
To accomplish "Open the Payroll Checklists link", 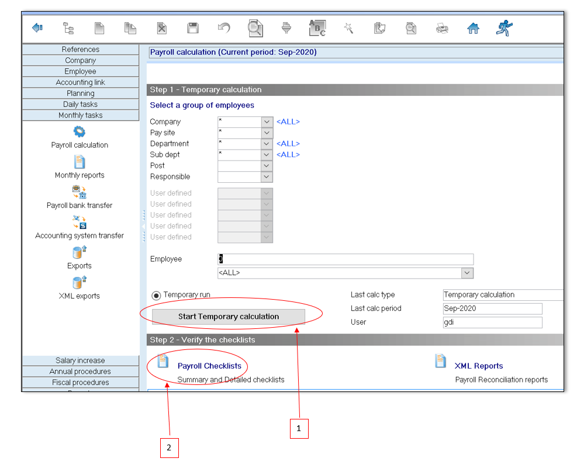I will (209, 366).
